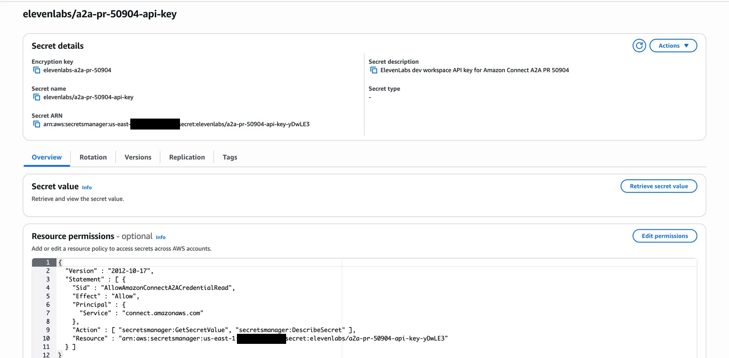Switch to the Overview tab
Image resolution: width=729 pixels, height=358 pixels.
46,157
